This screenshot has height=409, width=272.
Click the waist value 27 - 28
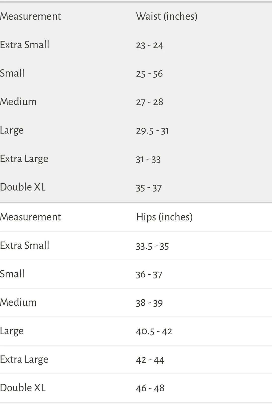point(150,102)
